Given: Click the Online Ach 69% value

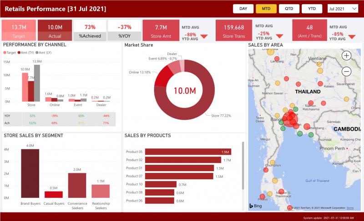Looking at the screenshot, I should point(54,123).
